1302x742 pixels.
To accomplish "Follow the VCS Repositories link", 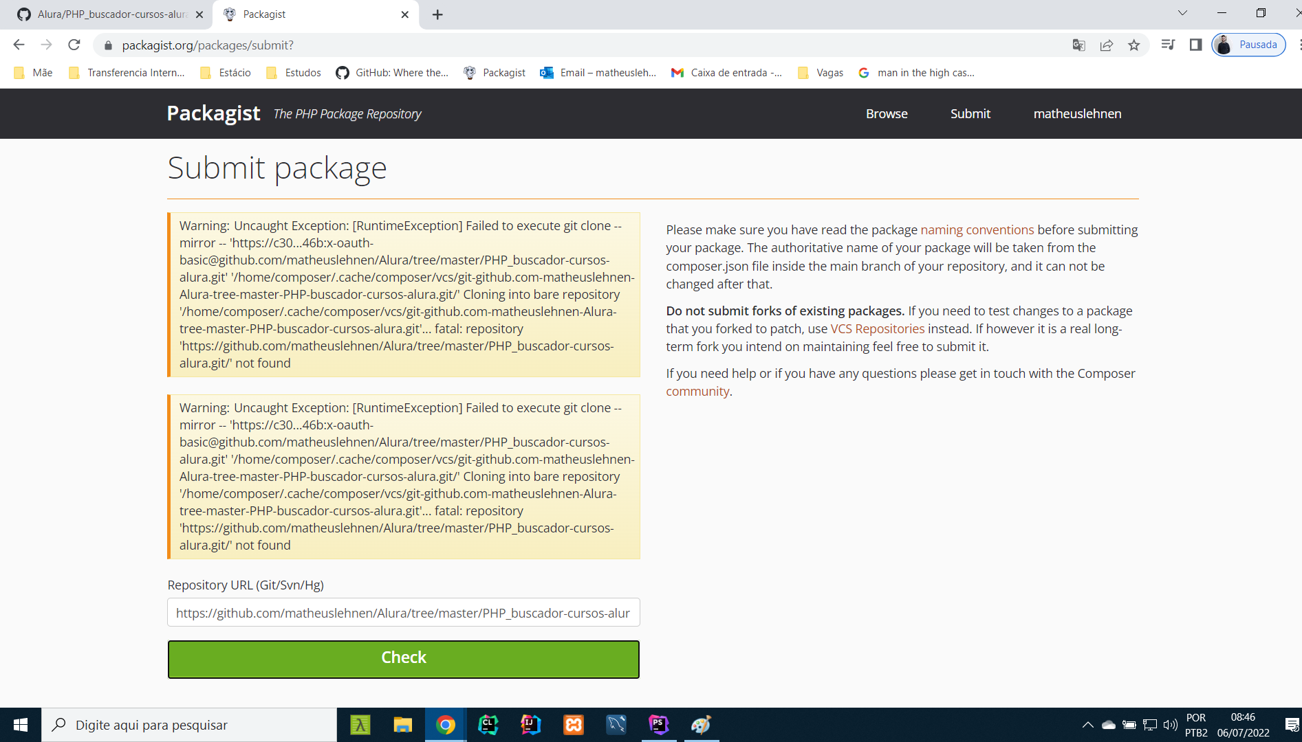I will click(877, 328).
